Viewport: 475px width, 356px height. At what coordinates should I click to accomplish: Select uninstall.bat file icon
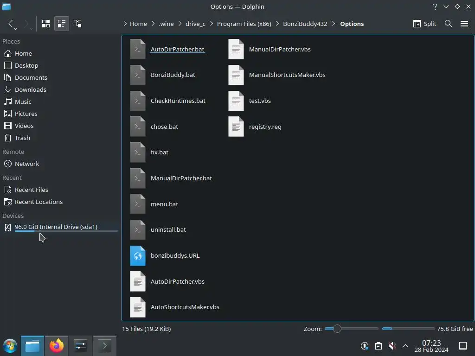pyautogui.click(x=137, y=230)
